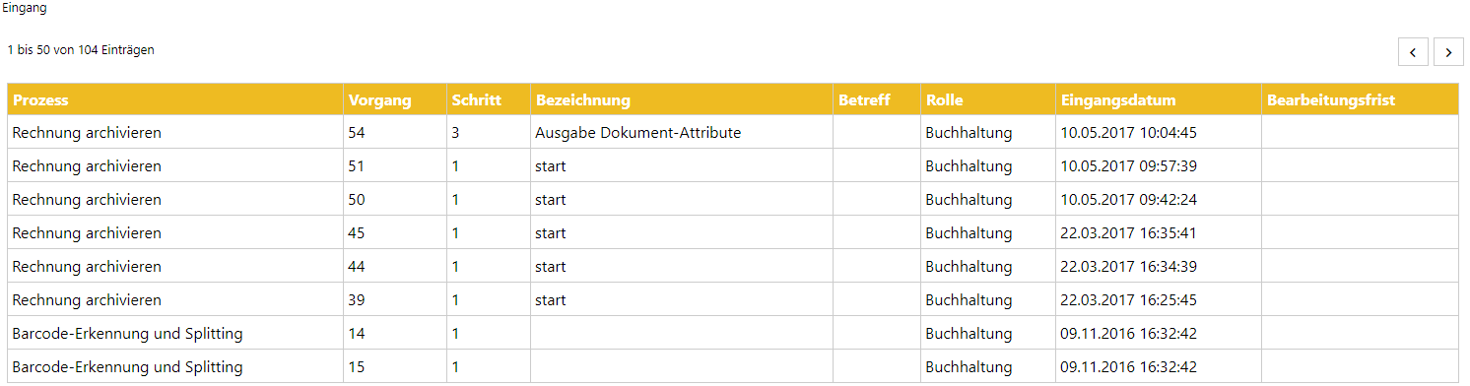Select the row with Vorgang 44

[733, 267]
